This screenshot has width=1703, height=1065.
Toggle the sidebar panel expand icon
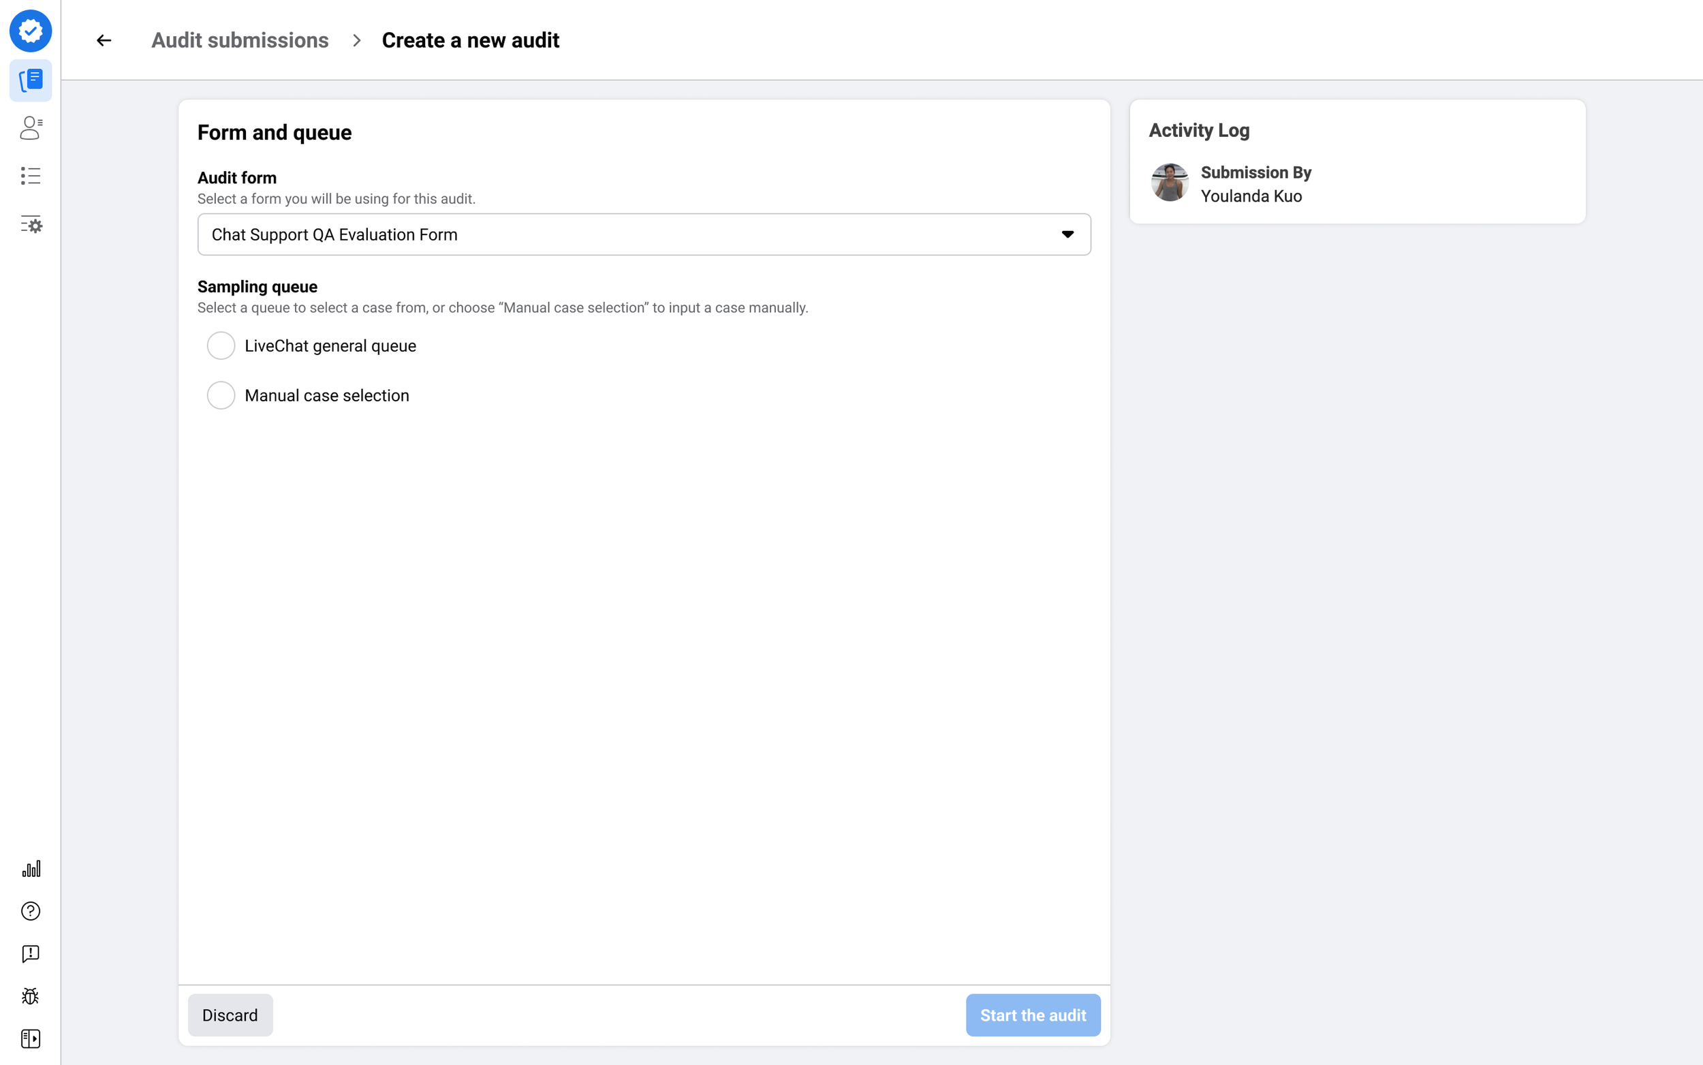[x=30, y=1038]
